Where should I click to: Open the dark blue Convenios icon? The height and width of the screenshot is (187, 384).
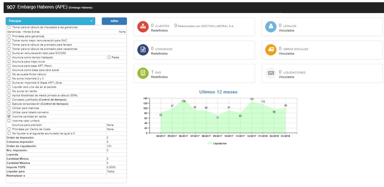(x=143, y=50)
